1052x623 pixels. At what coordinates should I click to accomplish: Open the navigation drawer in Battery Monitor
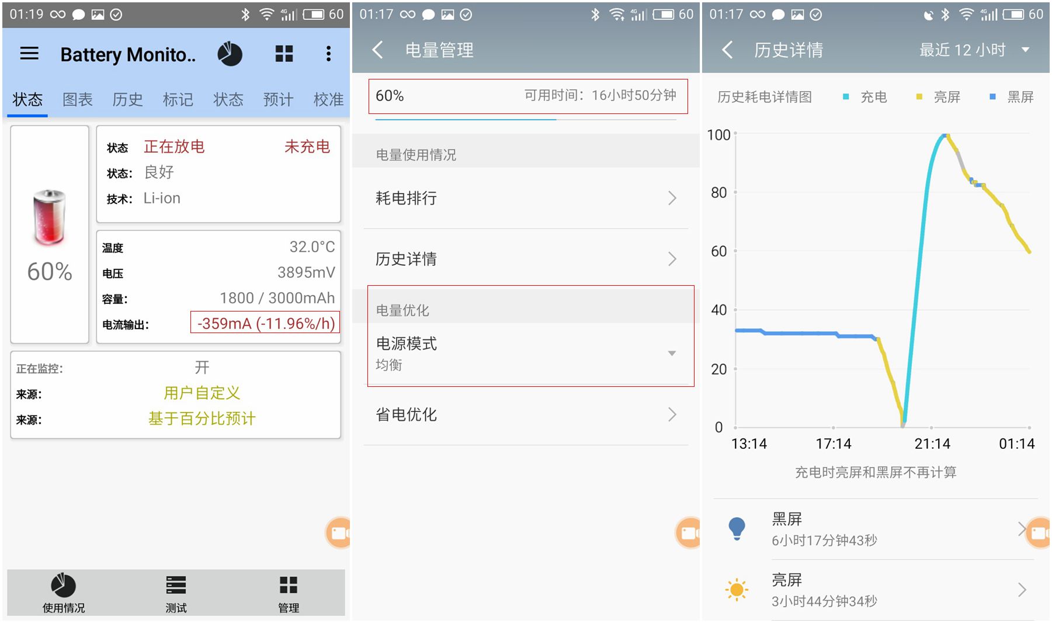coord(28,54)
